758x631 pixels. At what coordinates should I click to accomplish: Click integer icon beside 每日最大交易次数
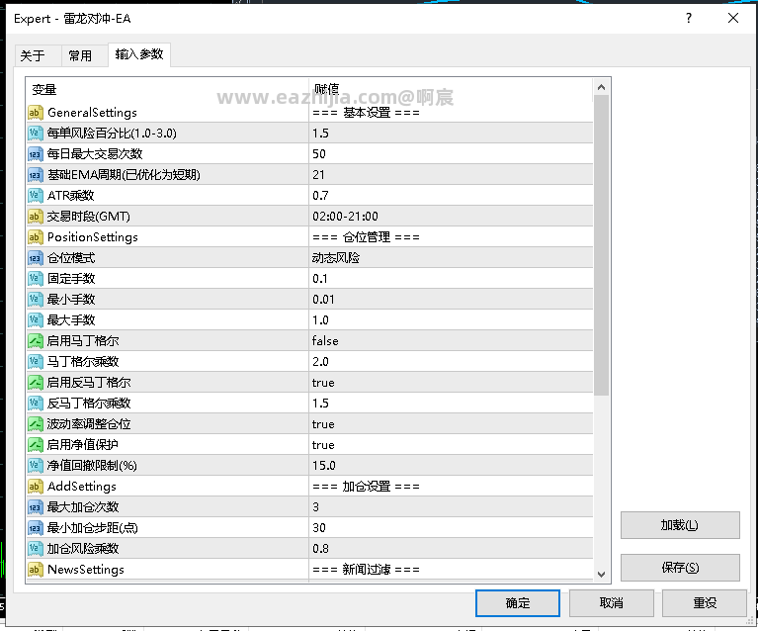[x=36, y=154]
